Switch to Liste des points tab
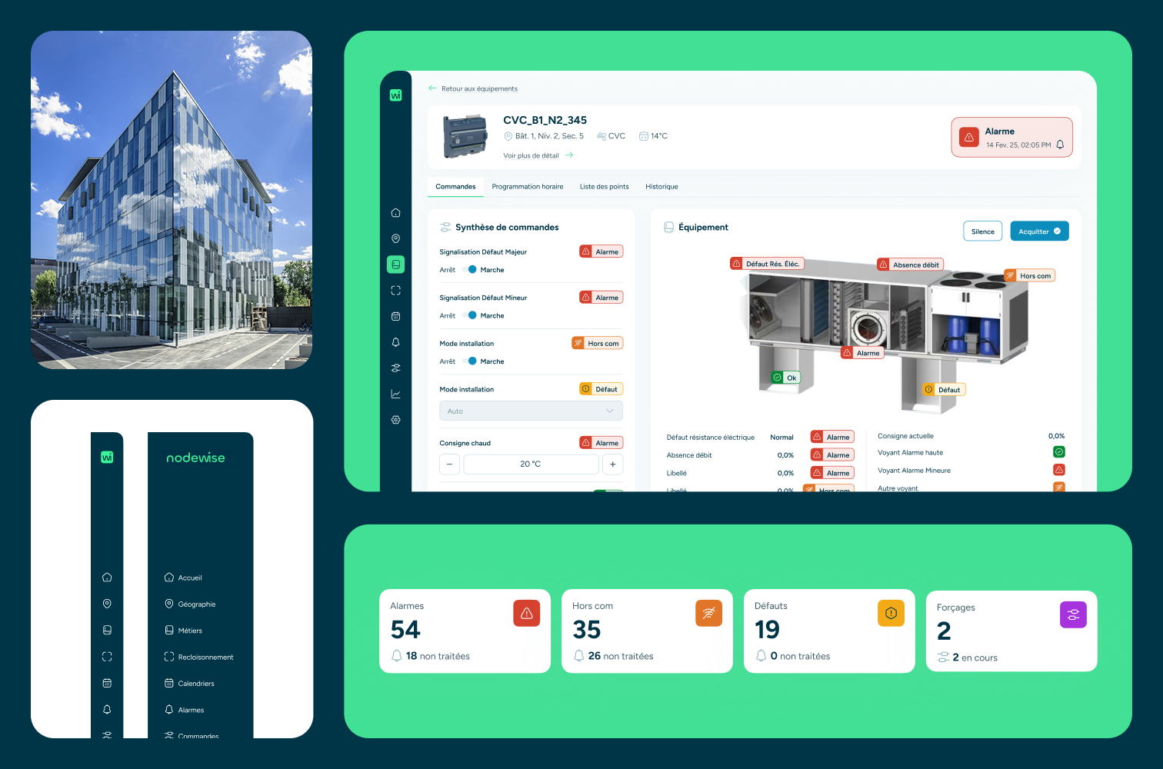Screen dimensions: 1163x769 tap(604, 187)
